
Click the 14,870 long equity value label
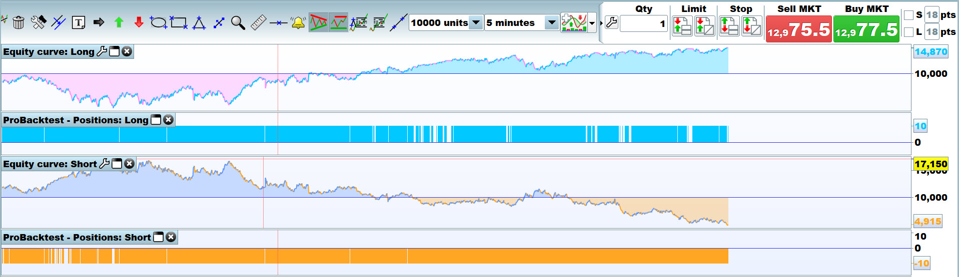tap(931, 52)
